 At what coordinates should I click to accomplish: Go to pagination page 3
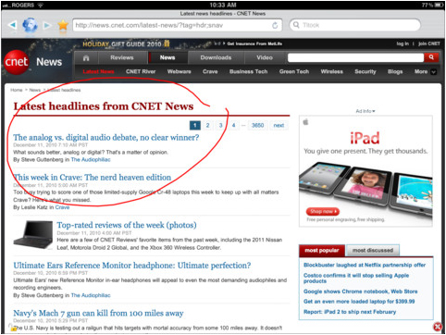(x=220, y=125)
